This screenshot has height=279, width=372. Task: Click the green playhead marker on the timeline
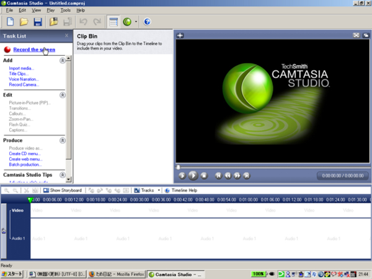click(30, 200)
